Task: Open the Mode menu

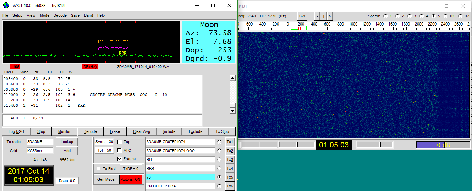Action: click(45, 15)
